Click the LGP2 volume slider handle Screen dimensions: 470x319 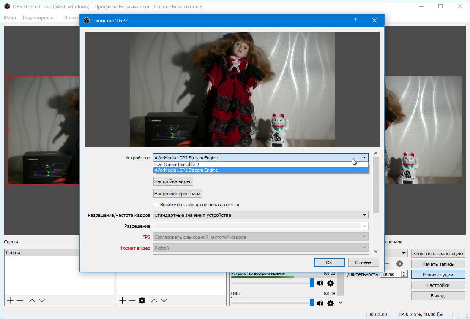click(x=312, y=303)
